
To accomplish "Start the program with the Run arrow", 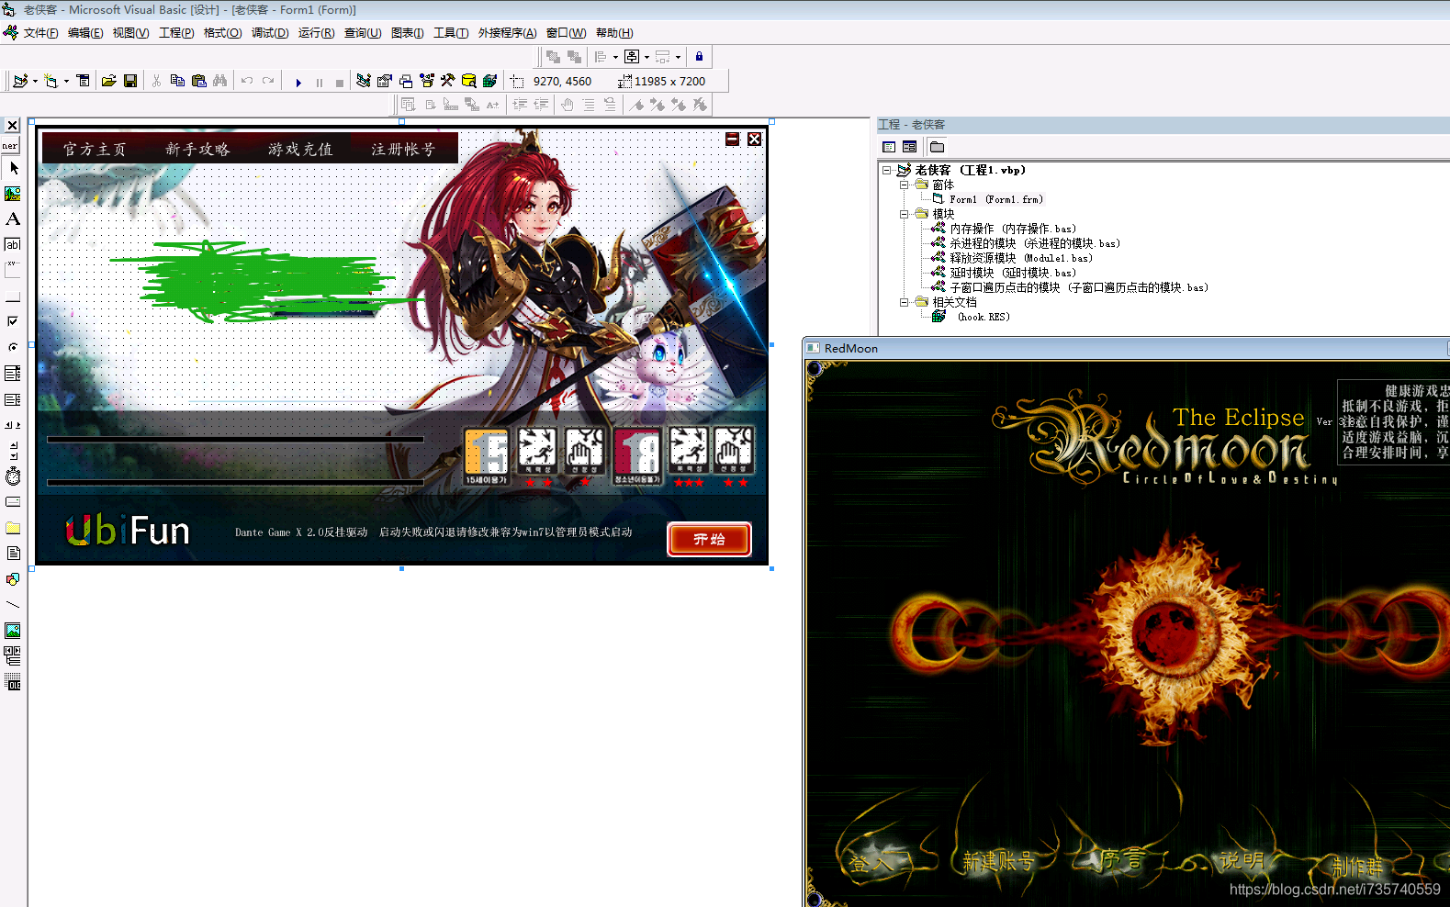I will pos(298,82).
